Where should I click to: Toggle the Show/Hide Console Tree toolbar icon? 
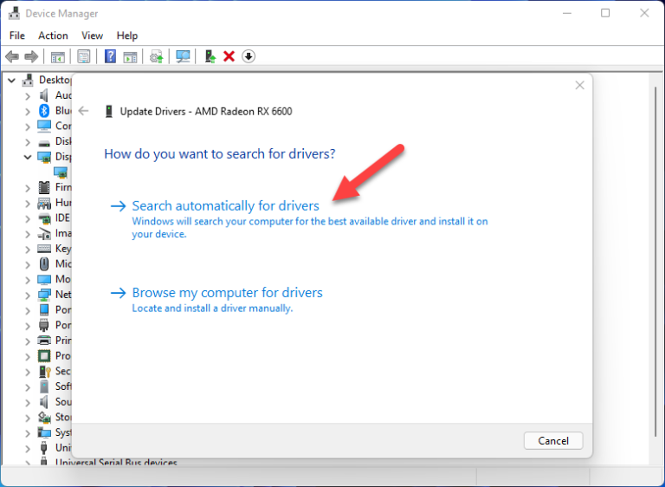click(x=58, y=56)
